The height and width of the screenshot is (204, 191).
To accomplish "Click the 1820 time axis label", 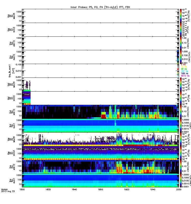I will point(48,189).
